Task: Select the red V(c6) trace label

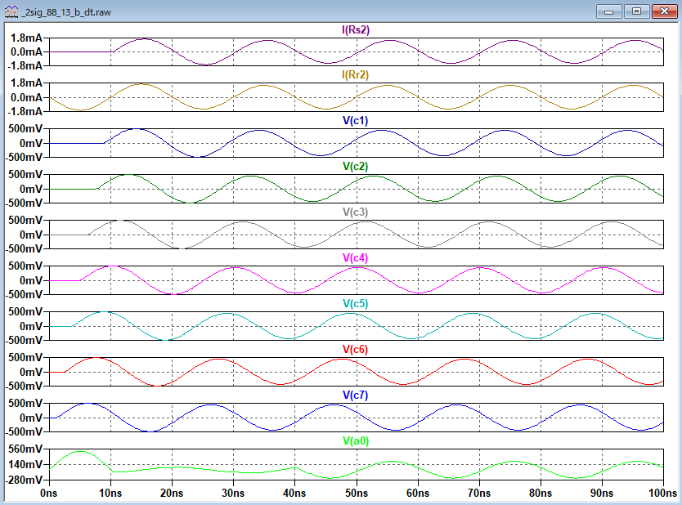Action: pyautogui.click(x=355, y=350)
